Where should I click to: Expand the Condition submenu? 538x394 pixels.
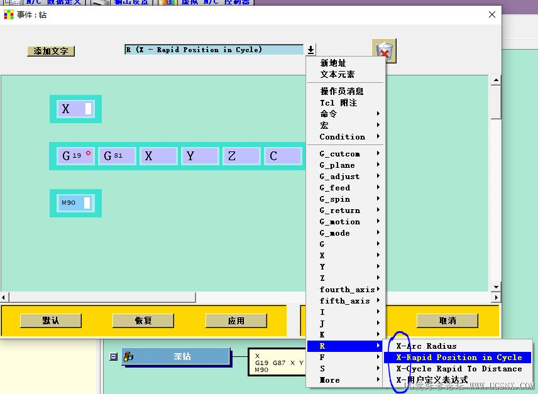coord(346,136)
